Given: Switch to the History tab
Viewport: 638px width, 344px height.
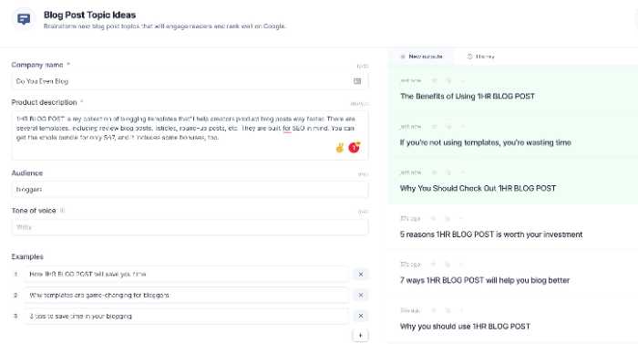Looking at the screenshot, I should [480, 57].
